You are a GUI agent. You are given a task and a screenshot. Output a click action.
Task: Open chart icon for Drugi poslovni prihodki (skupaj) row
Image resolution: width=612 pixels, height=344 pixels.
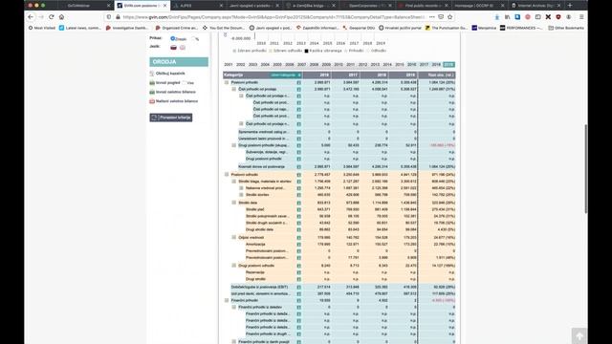click(x=298, y=145)
